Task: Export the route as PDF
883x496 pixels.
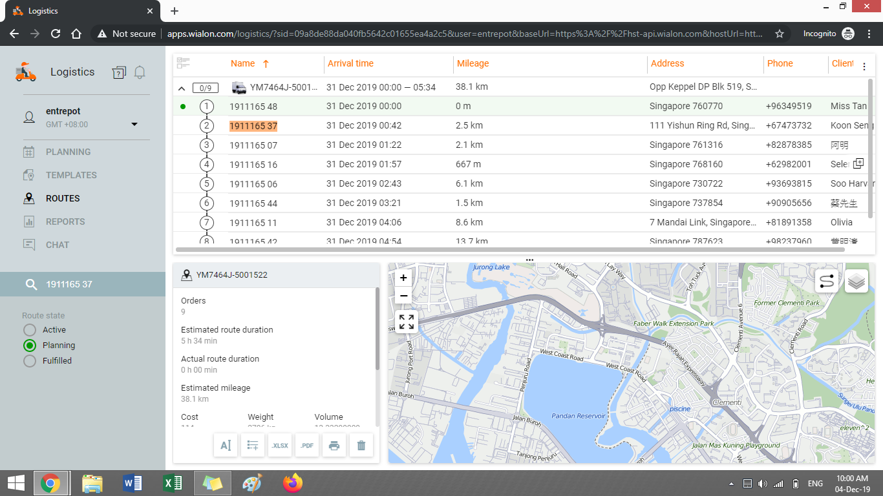Action: [307, 446]
